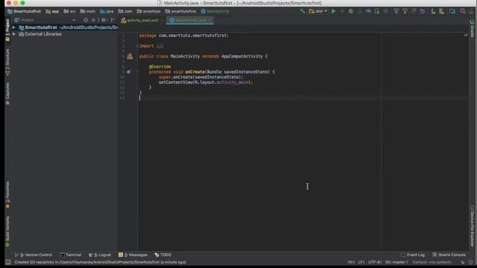Hide the Project panel using hide icon
This screenshot has width=477, height=268.
[x=113, y=20]
